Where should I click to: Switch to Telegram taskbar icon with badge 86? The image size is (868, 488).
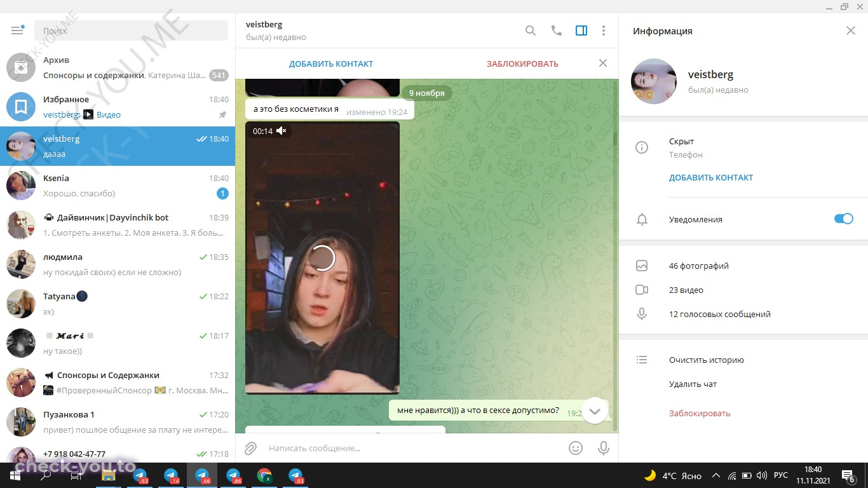233,475
